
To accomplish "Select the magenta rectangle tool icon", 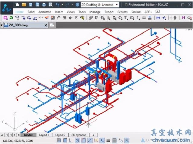I will pos(5,18).
